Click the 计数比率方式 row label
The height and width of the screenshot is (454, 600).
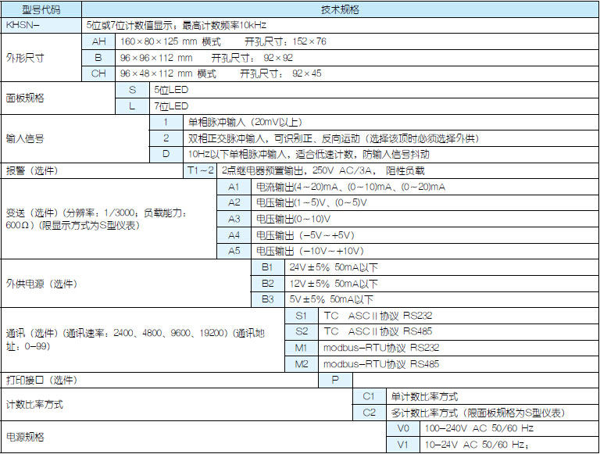pos(35,405)
